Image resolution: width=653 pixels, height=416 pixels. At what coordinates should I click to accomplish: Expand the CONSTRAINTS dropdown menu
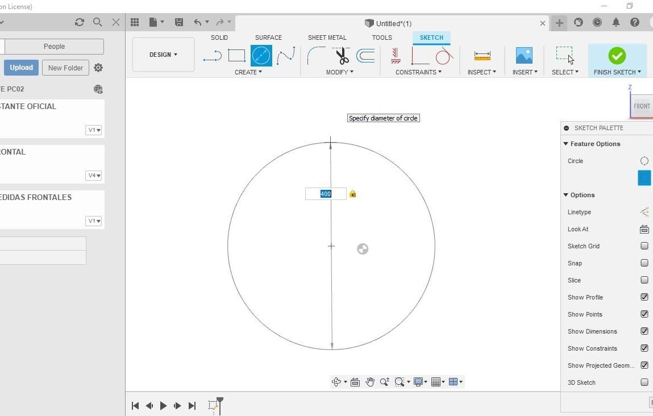[x=418, y=72]
